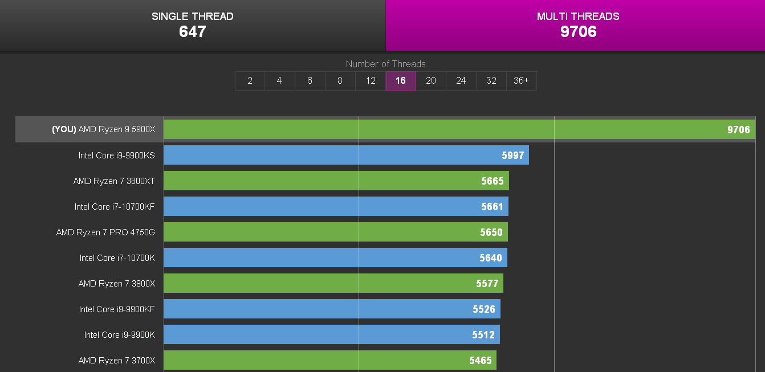Select the Intel Core i7-10700K bar

(336, 257)
